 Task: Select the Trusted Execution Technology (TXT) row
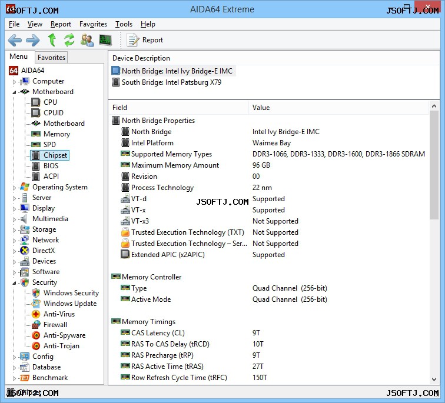pyautogui.click(x=270, y=232)
